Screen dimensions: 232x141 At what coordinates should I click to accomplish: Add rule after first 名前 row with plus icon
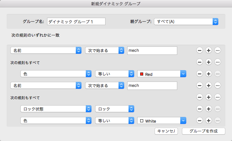pyautogui.click(x=208, y=50)
